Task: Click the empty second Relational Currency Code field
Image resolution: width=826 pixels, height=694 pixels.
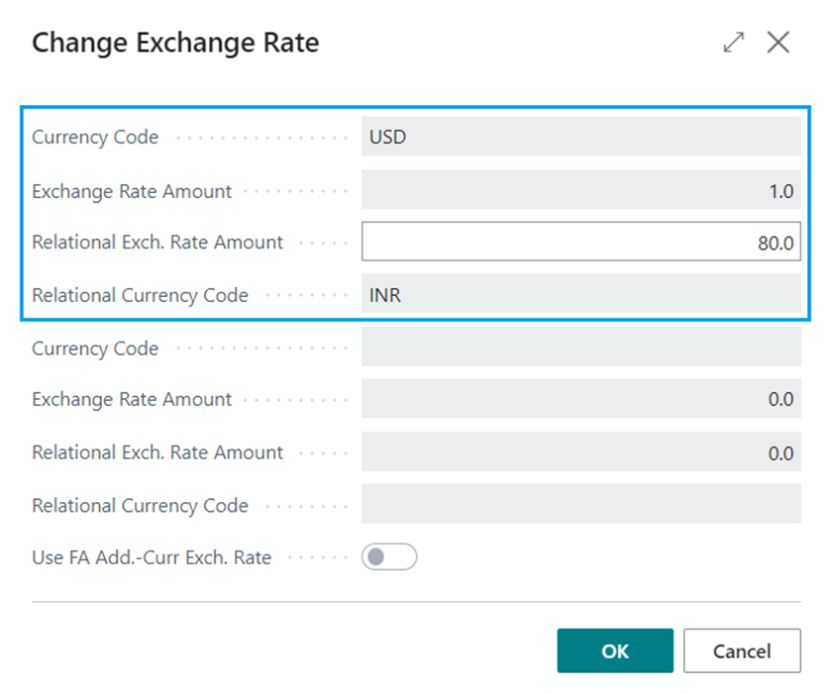Action: (x=581, y=504)
